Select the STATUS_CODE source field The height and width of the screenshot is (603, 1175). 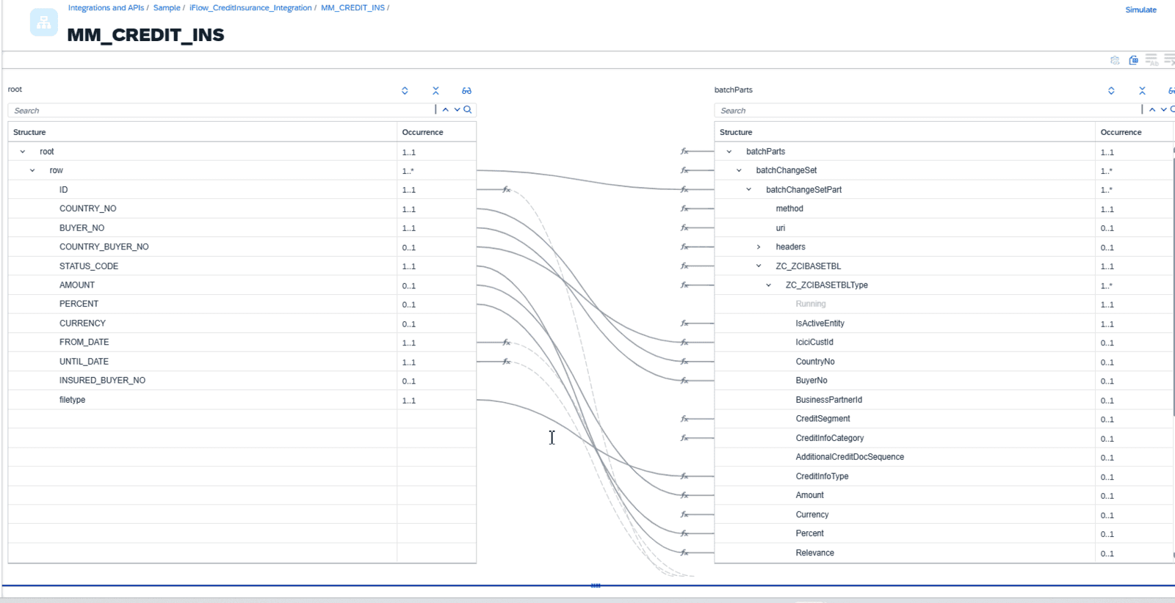pyautogui.click(x=89, y=266)
